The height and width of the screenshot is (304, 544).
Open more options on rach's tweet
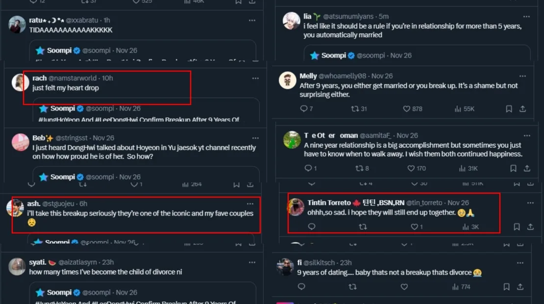tap(255, 78)
